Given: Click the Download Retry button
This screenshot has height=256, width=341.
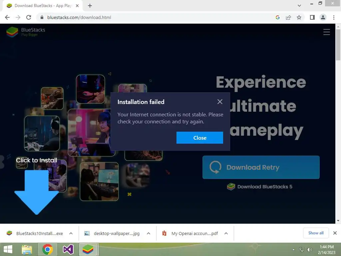Looking at the screenshot, I should (x=261, y=167).
